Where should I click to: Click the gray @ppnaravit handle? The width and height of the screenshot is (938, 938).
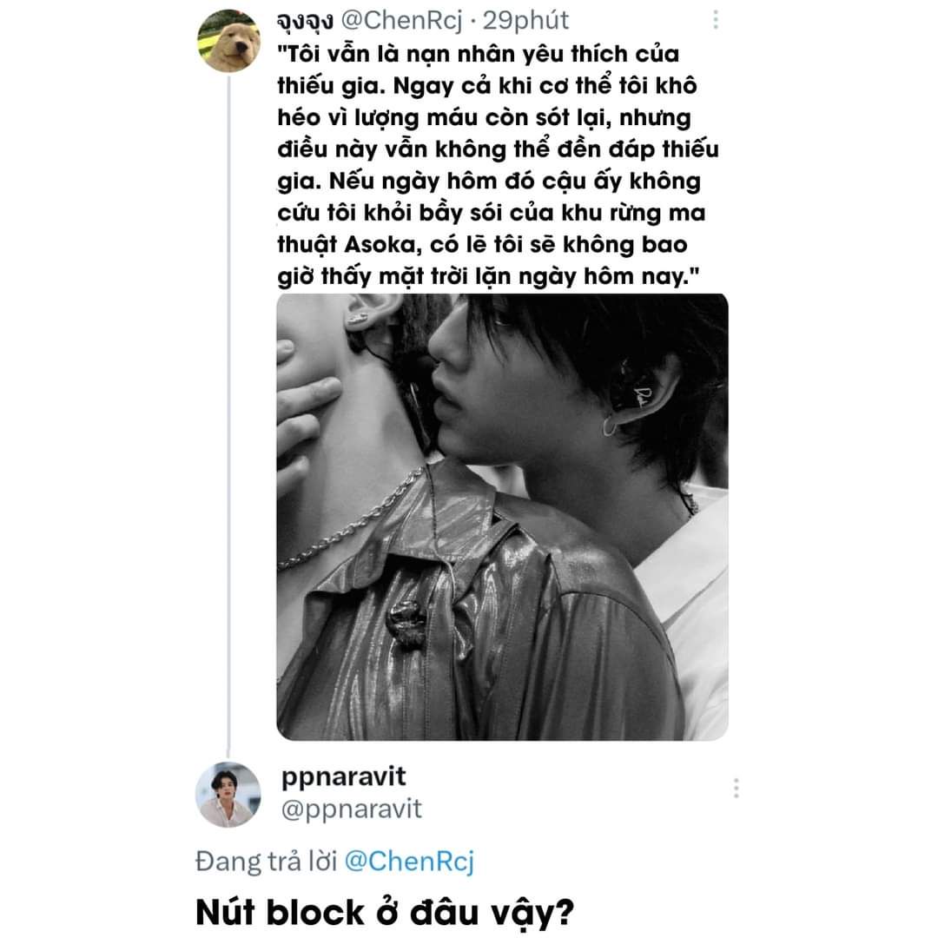coord(352,809)
